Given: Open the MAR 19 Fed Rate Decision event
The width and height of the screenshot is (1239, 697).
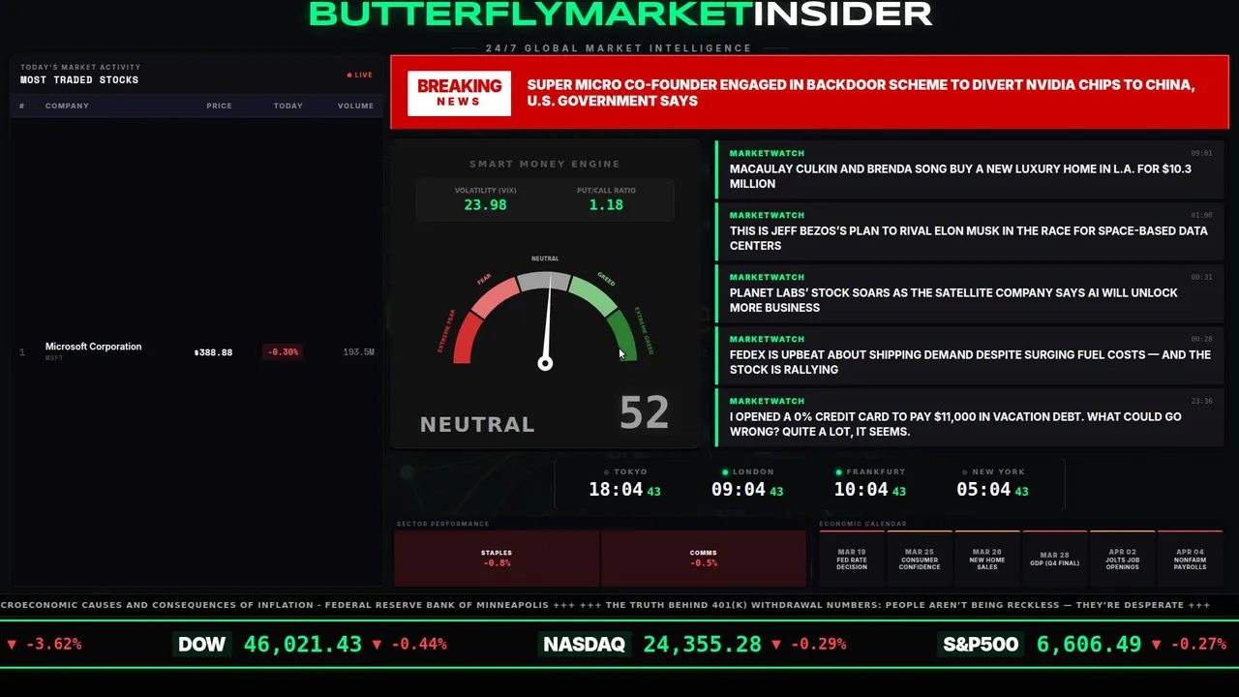Looking at the screenshot, I should point(852,559).
